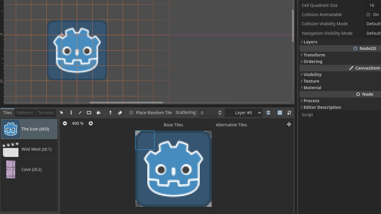This screenshot has height=214, width=381.
Task: Pick the Rectangle paint tool
Action: [x=89, y=113]
